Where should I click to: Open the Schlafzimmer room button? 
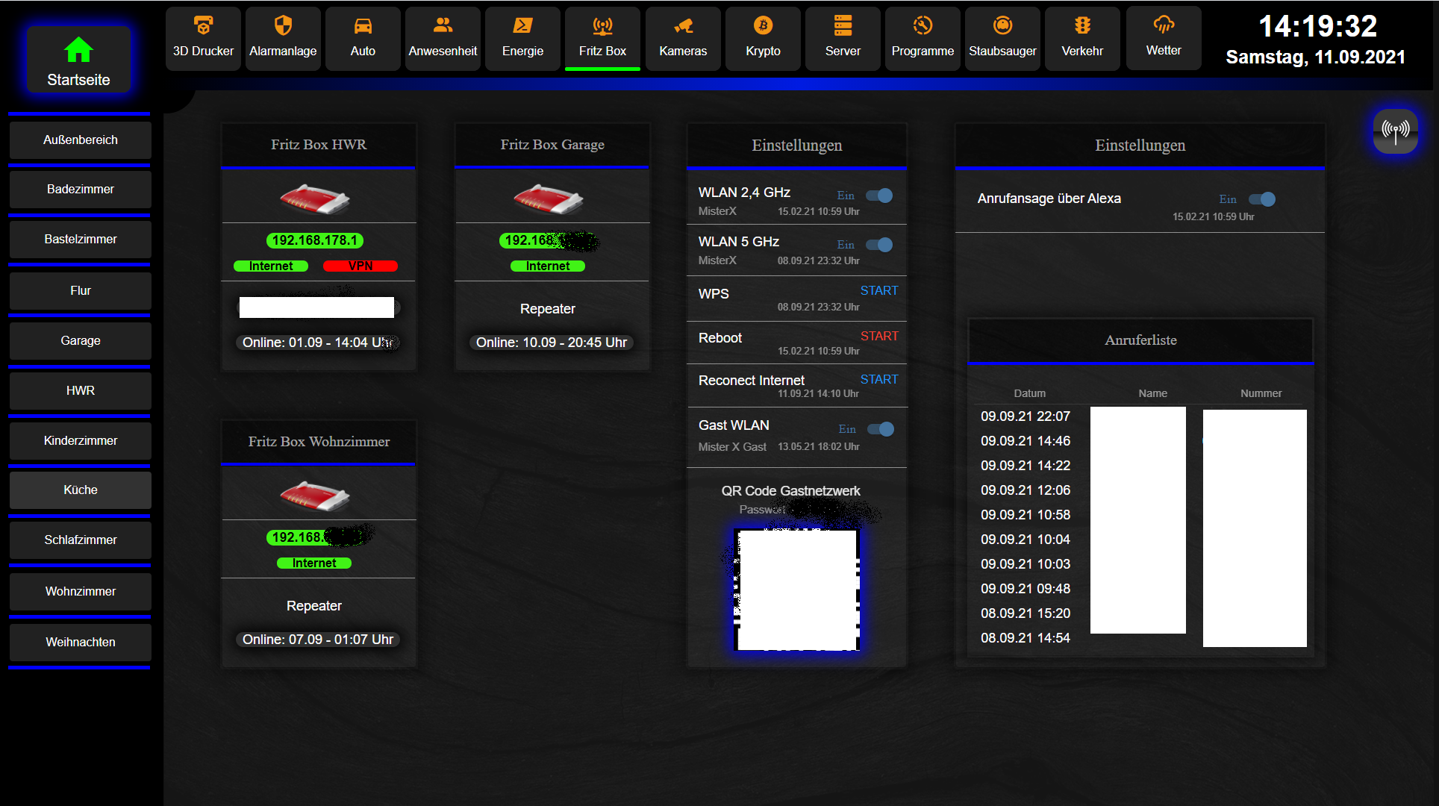(81, 540)
